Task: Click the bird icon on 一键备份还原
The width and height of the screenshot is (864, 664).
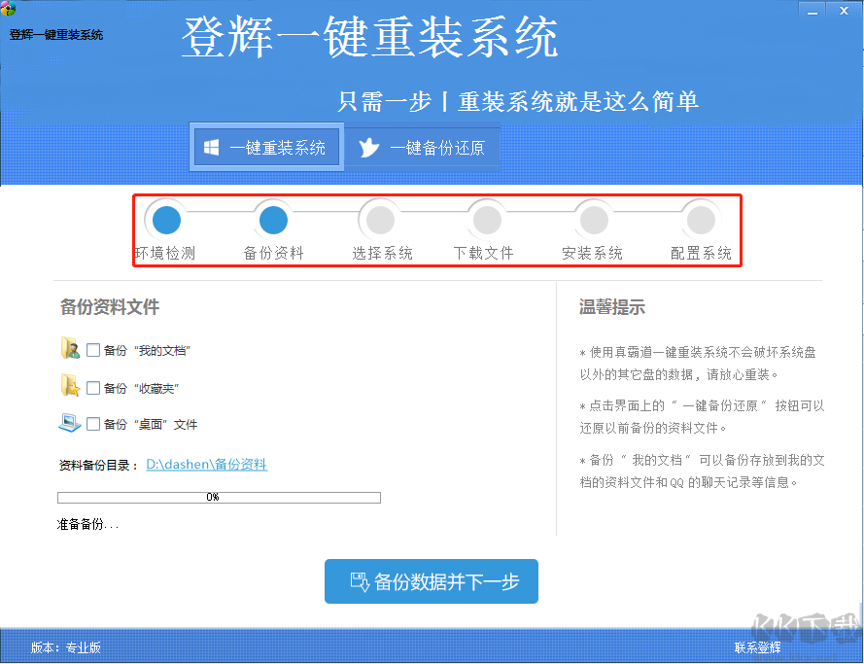Action: 368,147
